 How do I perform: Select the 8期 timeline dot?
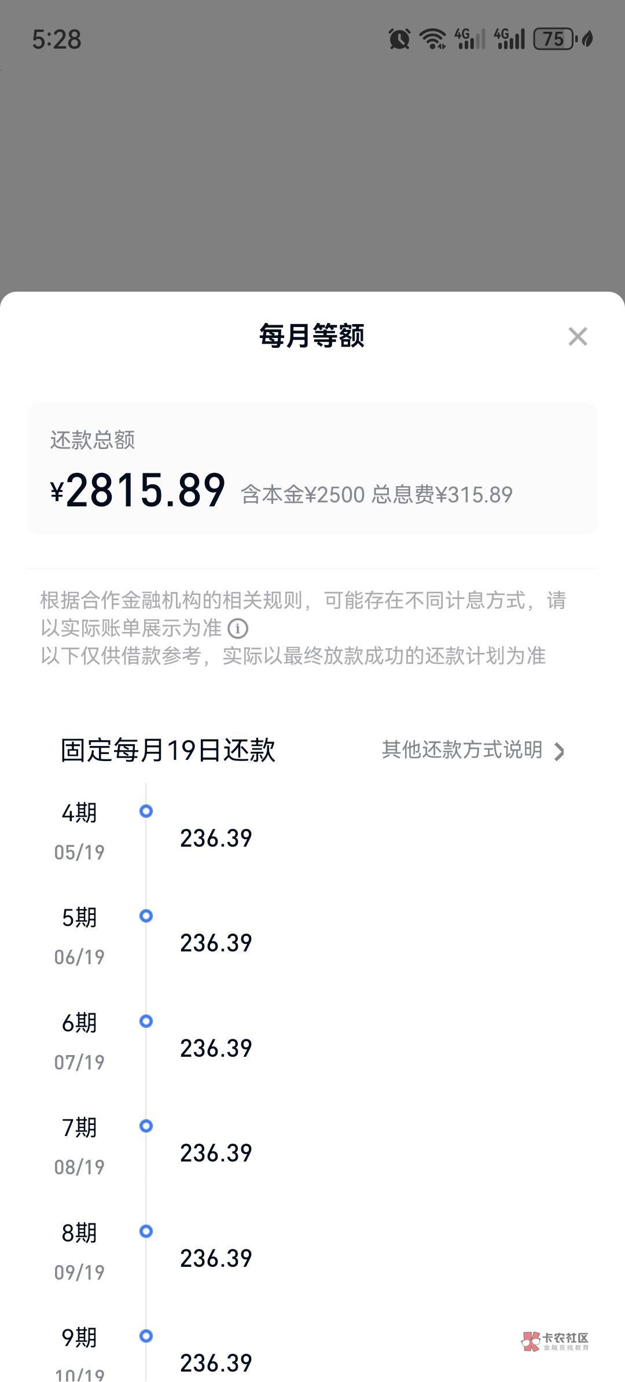click(x=146, y=1231)
